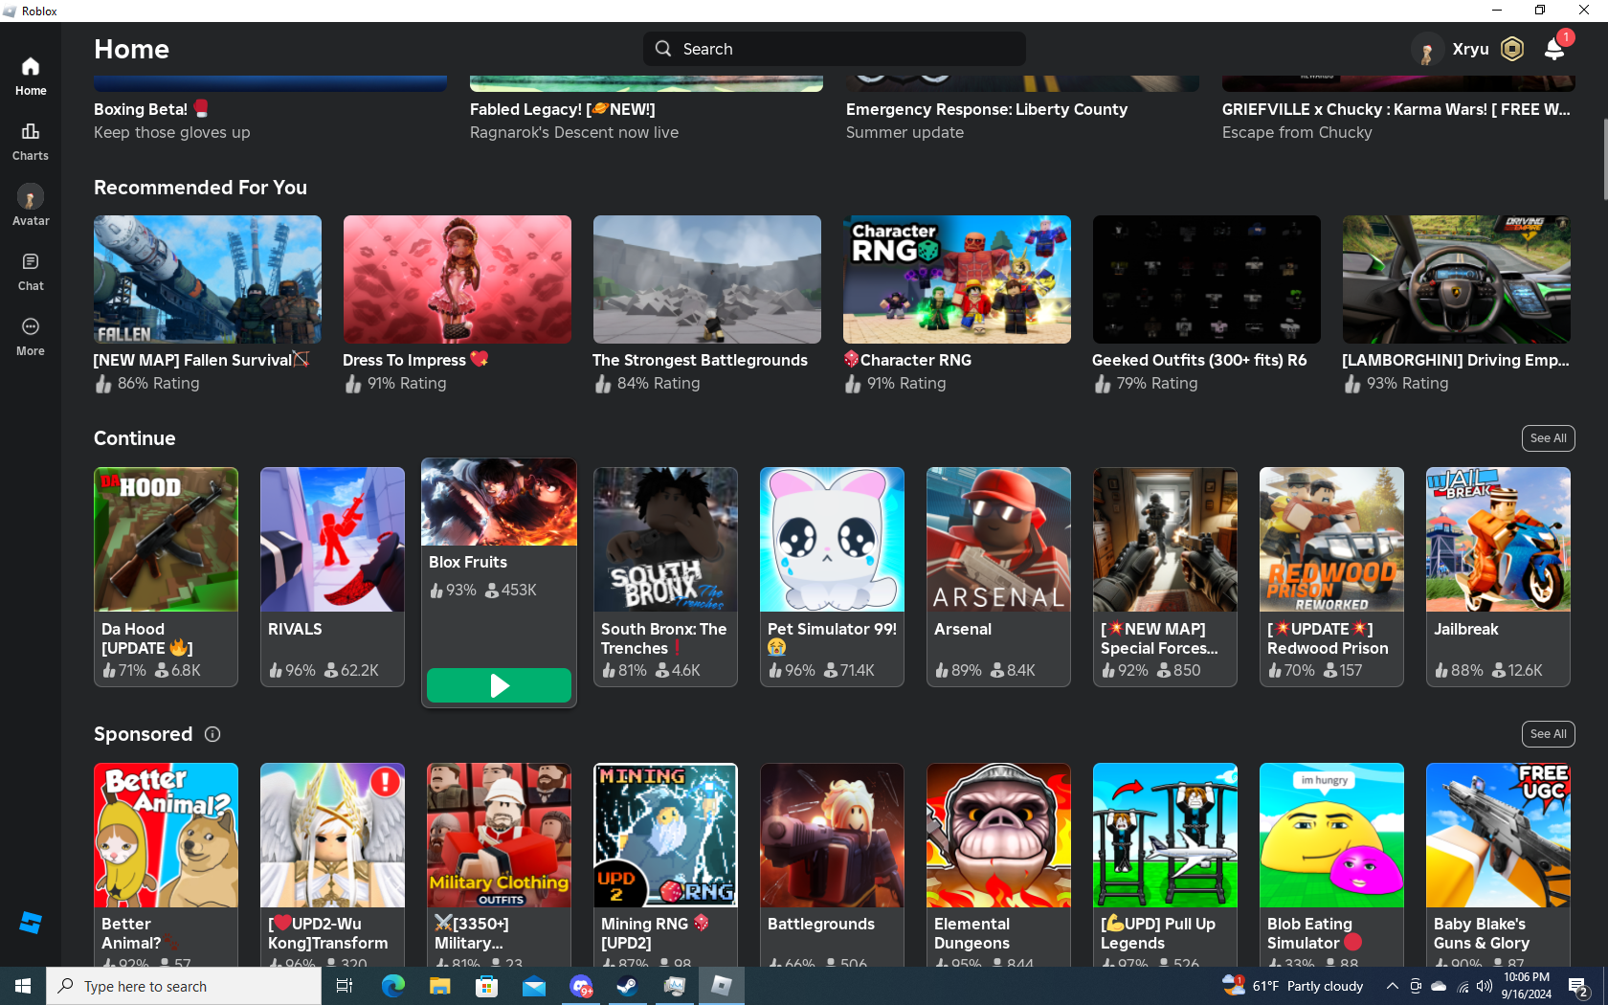Open Baby Blake's Guns & Glory card
Image resolution: width=1608 pixels, height=1005 pixels.
(1498, 864)
